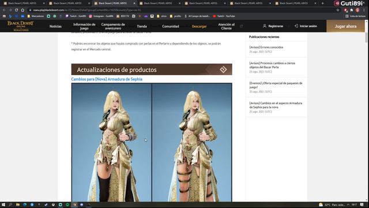Open [Eventos] Oferta especial de paquetes de juego

click(x=276, y=85)
